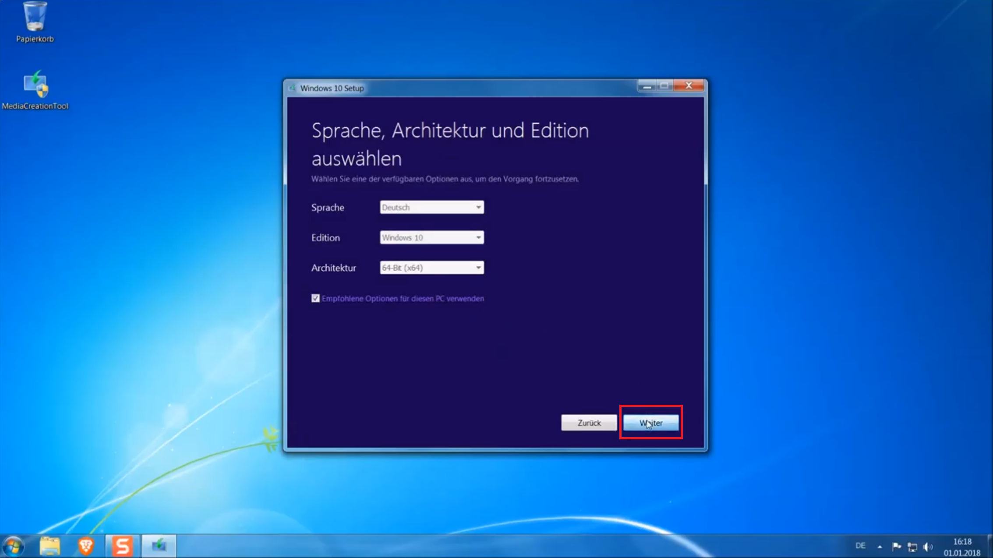Open the Windows Start menu orb
The height and width of the screenshot is (558, 993).
[13, 546]
